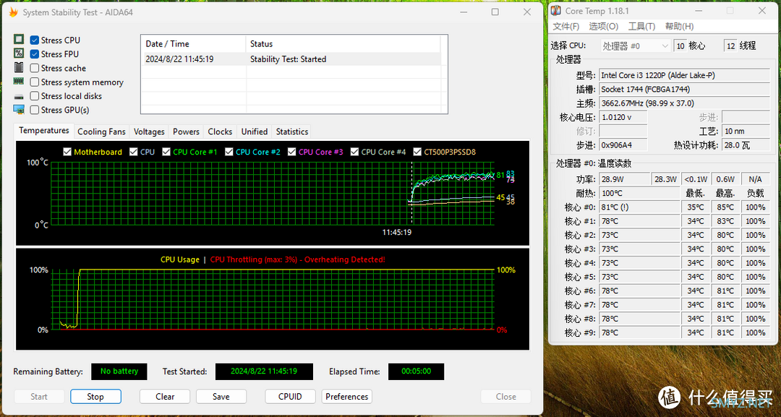This screenshot has width=781, height=417.
Task: Open the Powers tab
Action: click(x=187, y=132)
